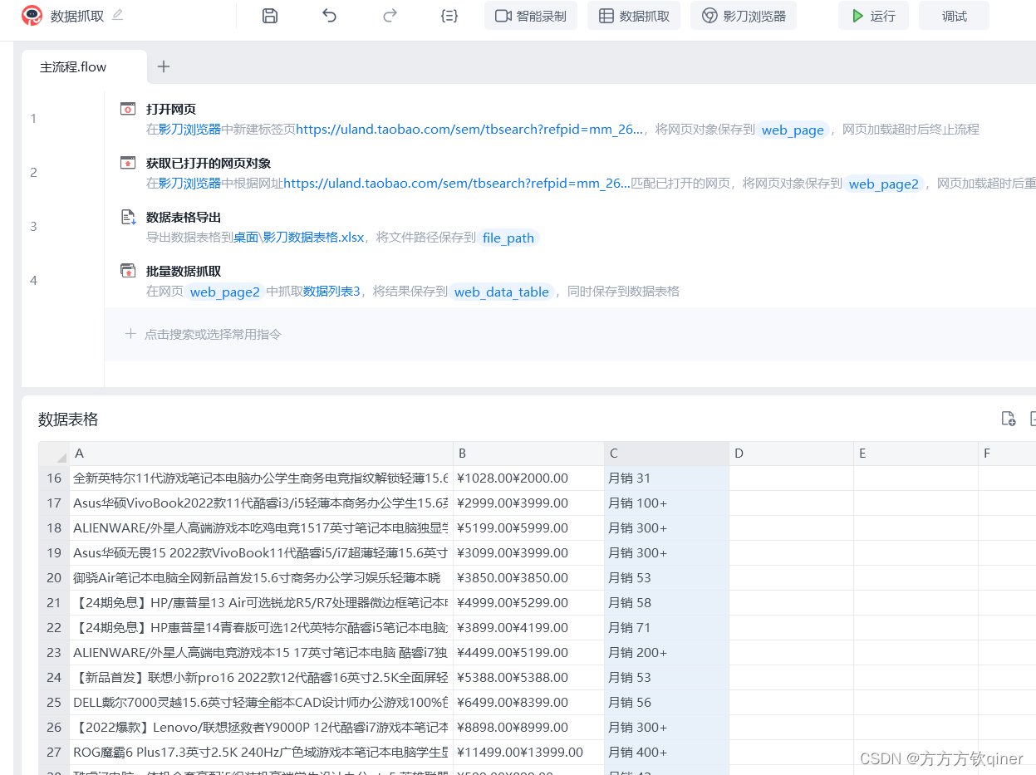Click the data table import file icon
Image resolution: width=1036 pixels, height=775 pixels.
pos(1009,419)
